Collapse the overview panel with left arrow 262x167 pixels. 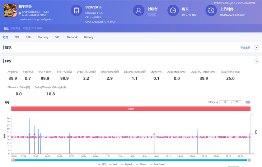pyautogui.click(x=256, y=48)
